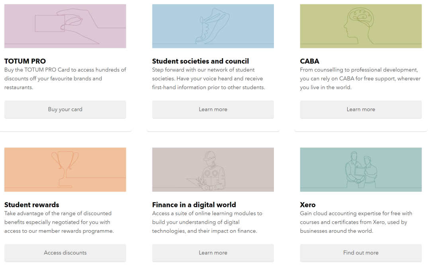Select the CABA heading
Screen dimensions: 430x266
(310, 61)
